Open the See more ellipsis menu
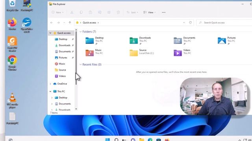Screen dimensions: 252x141 (x=164, y=12)
